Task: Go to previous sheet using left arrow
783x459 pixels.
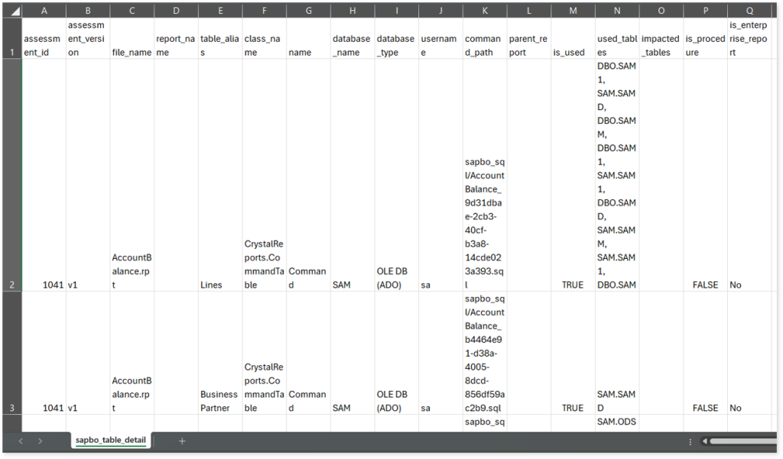Action: click(x=21, y=441)
